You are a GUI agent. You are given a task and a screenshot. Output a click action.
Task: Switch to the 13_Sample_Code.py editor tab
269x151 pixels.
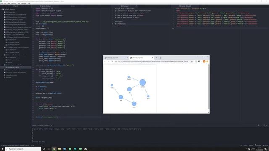pyautogui.click(x=45, y=6)
